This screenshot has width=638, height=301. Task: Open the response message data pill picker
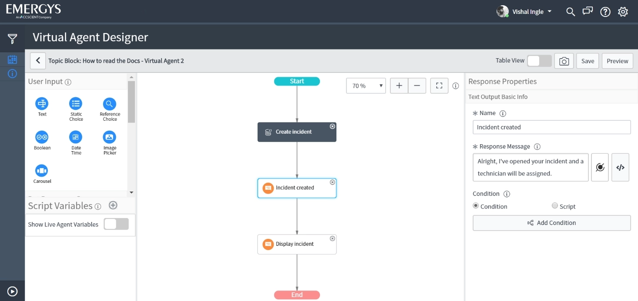pos(600,167)
